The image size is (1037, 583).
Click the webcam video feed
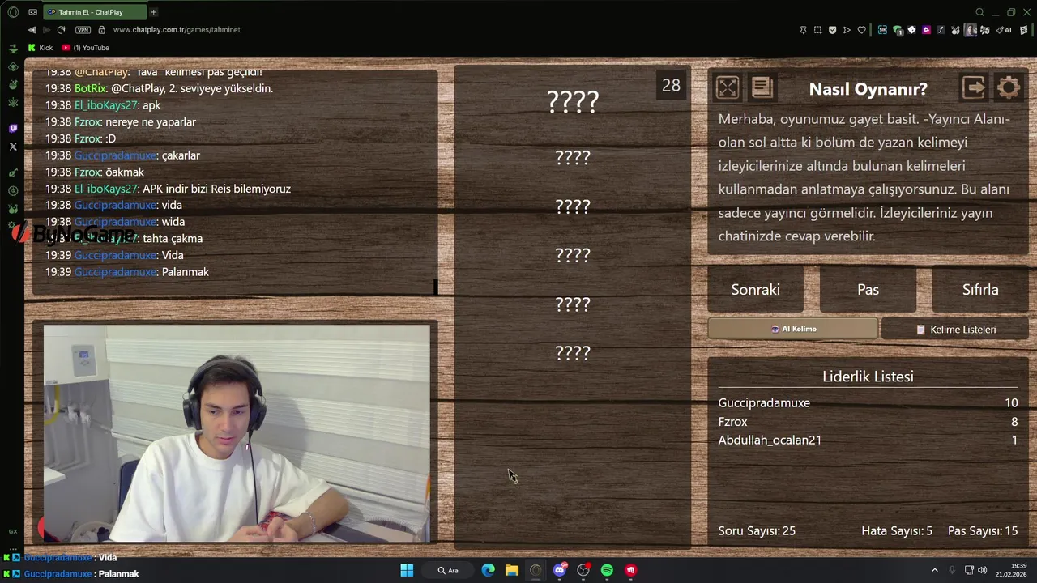click(x=237, y=433)
